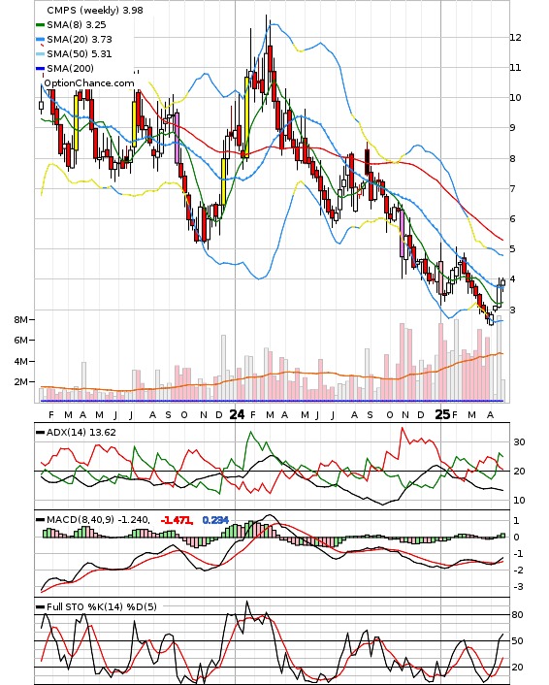
Task: Click the CMPS (weekly) 3.98 title
Action: [x=95, y=10]
